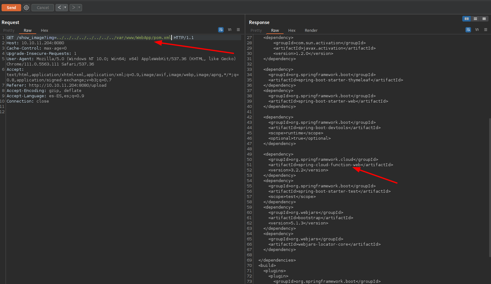Screen dimensions: 491x284
Task: Set side-by-side split layout
Action: pos(467,19)
